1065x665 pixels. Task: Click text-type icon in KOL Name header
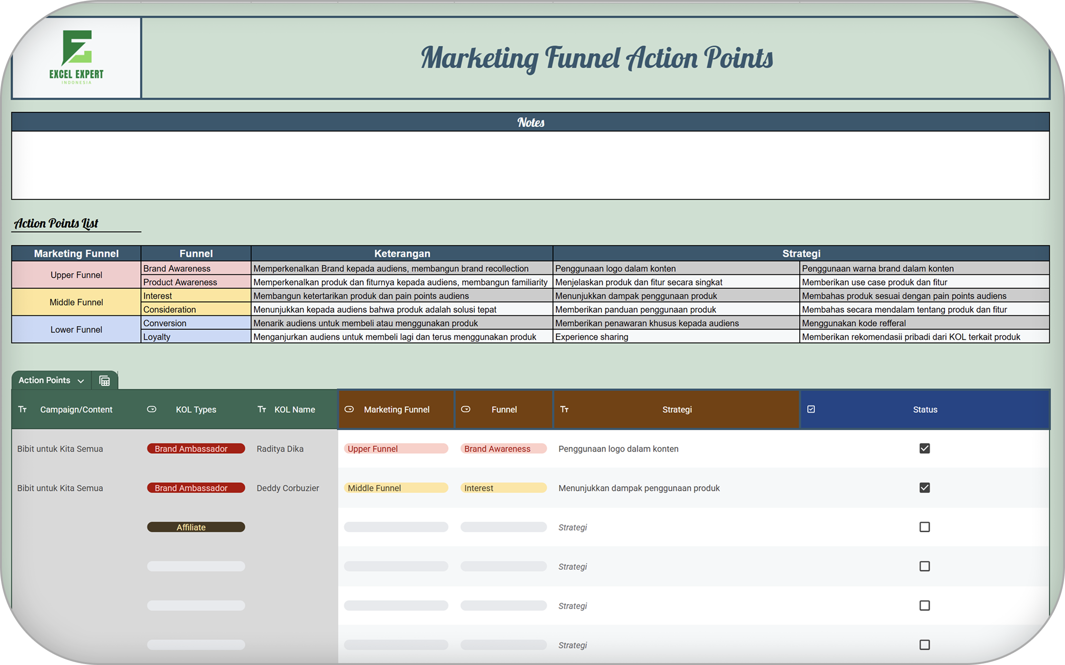(261, 410)
